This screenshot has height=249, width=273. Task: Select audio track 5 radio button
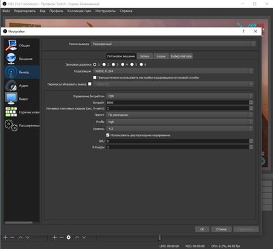[132, 64]
